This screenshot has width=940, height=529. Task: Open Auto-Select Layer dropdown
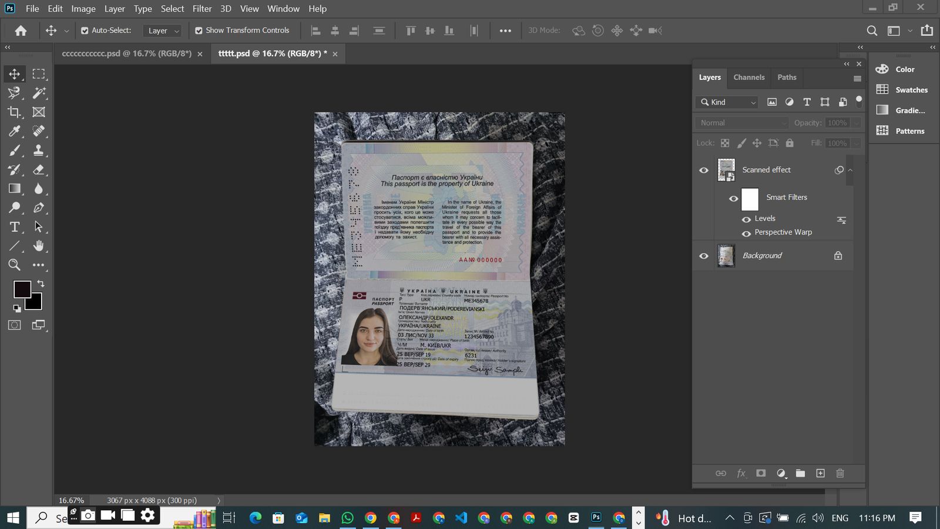(163, 31)
